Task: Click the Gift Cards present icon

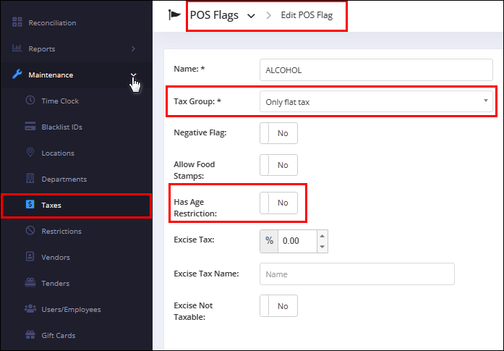Action: [x=30, y=334]
